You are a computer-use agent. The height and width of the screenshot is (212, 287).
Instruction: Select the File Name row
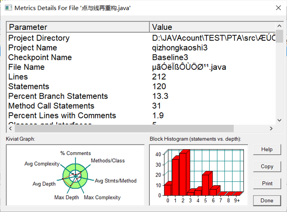click(x=141, y=67)
